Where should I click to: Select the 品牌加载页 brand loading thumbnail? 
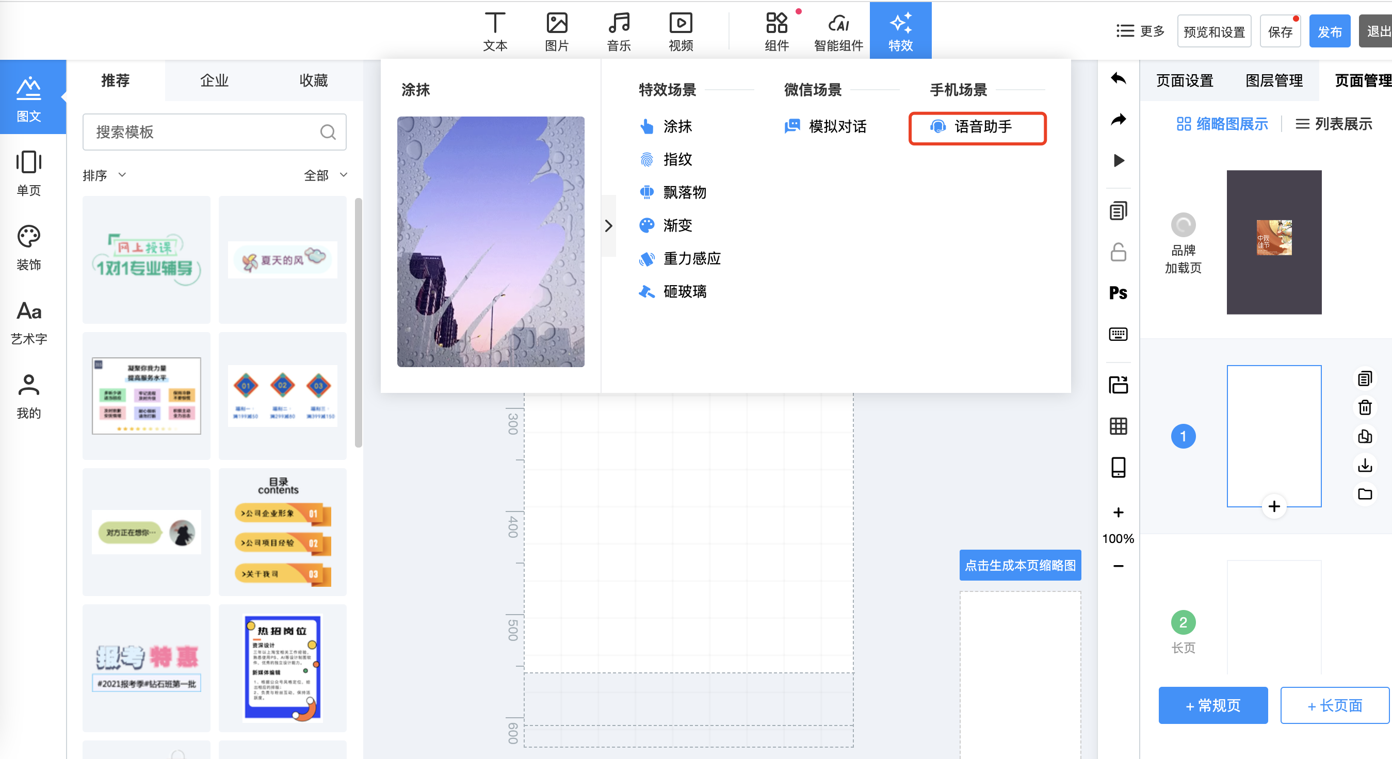tap(1274, 242)
